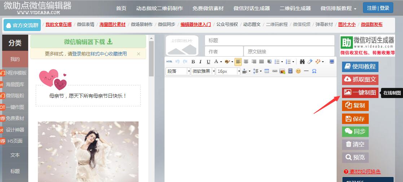
Task: Open the magic wand dropdown arrow
Action: pos(323,62)
